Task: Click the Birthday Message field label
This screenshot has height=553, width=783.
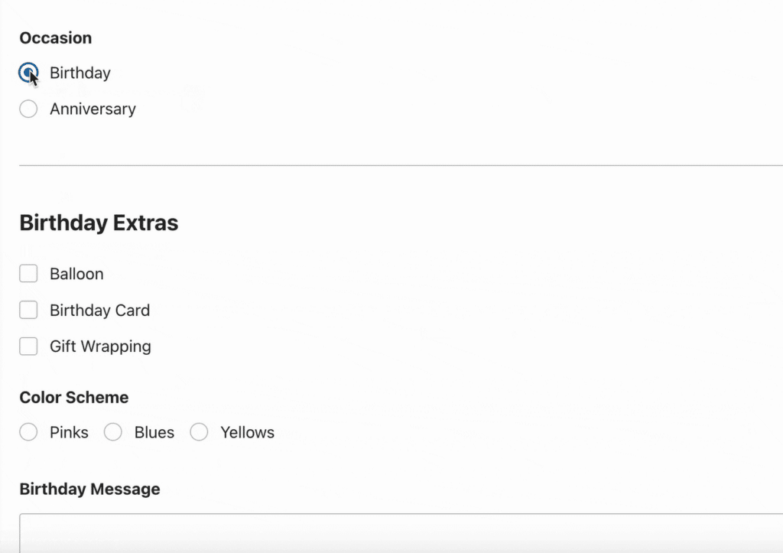Action: point(89,490)
